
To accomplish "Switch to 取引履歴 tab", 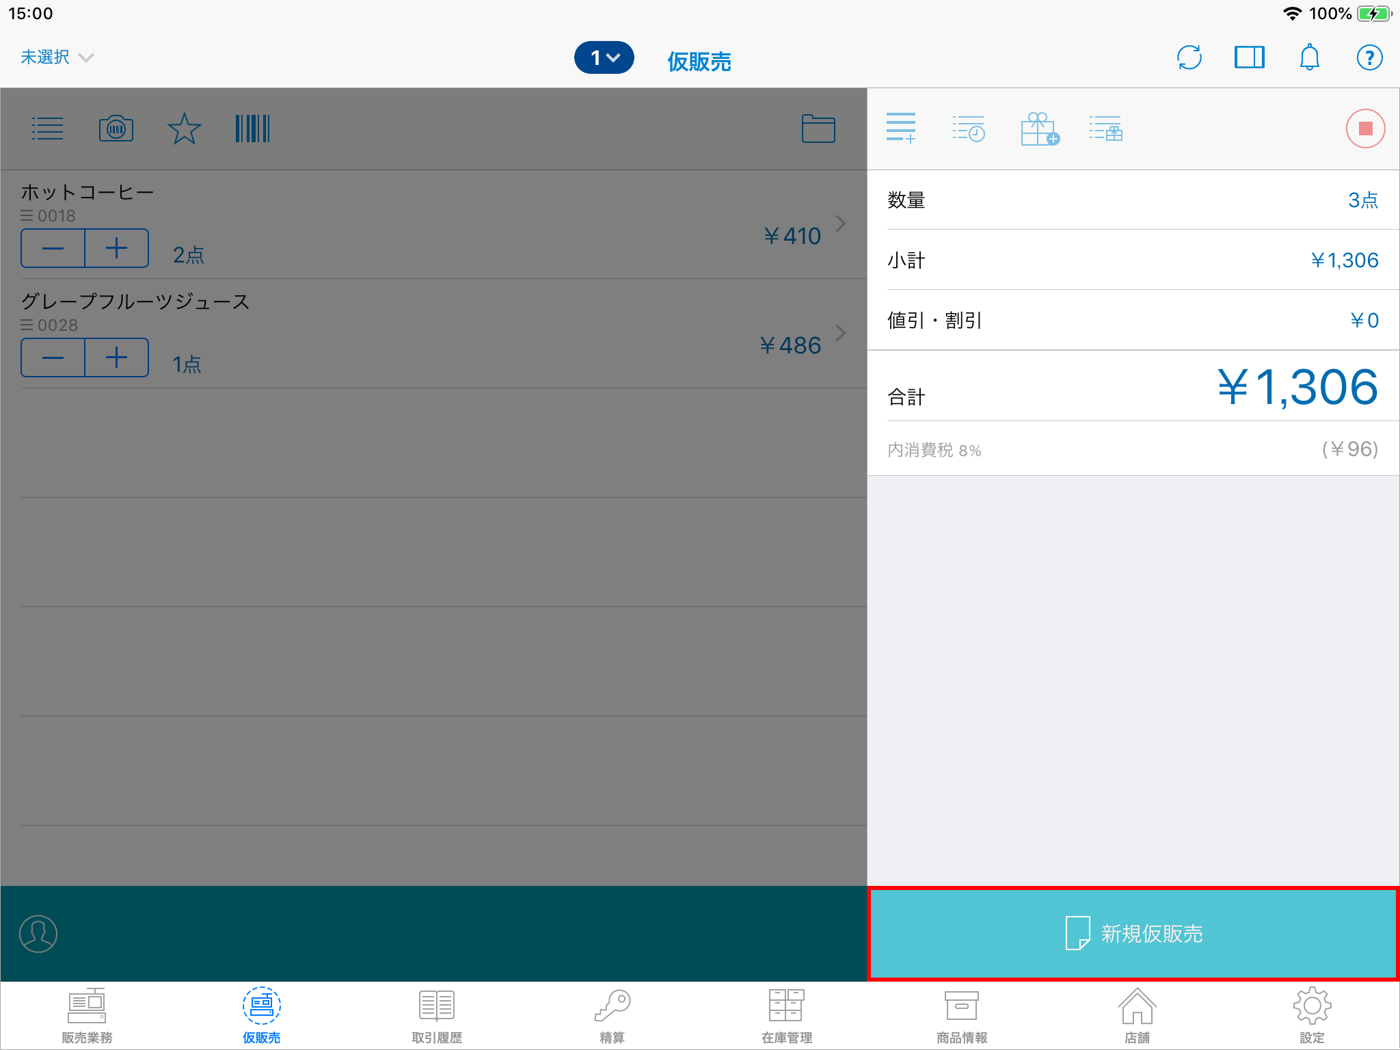I will point(437,1016).
